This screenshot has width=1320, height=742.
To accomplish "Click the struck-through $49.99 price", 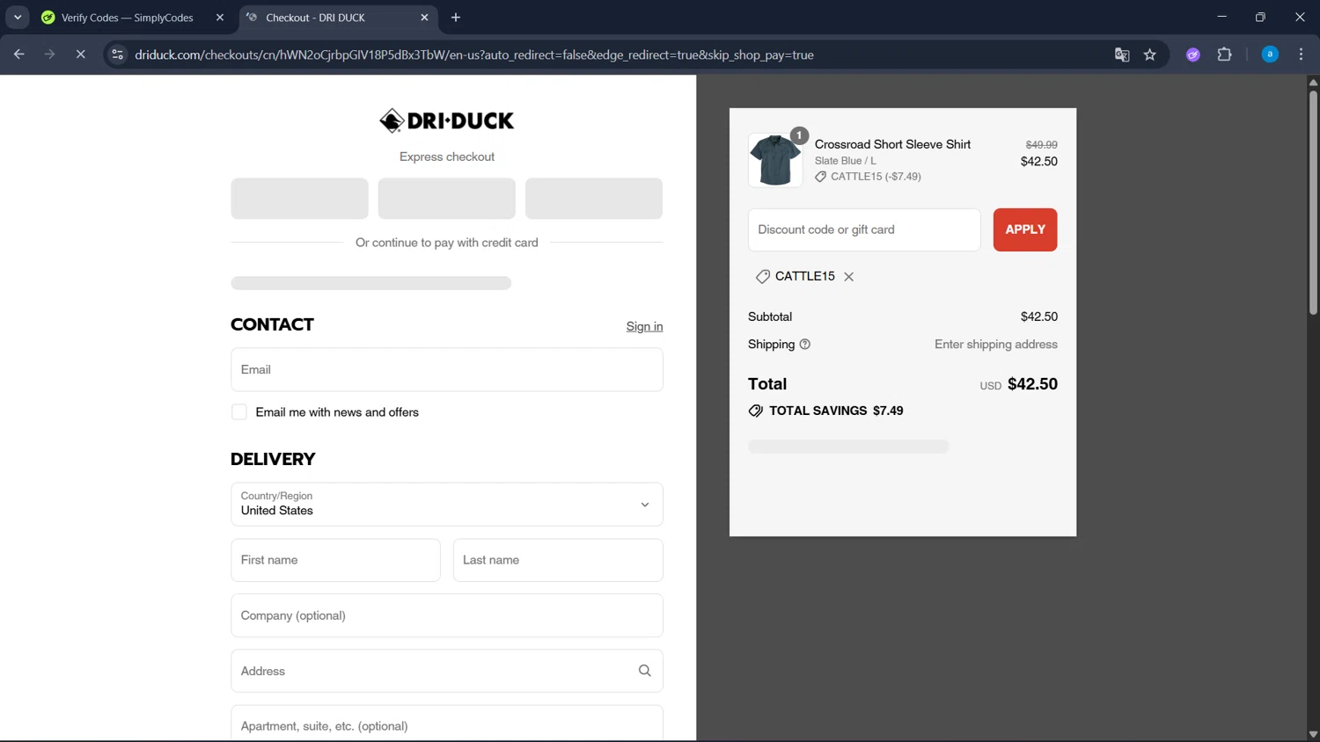I will (1041, 145).
